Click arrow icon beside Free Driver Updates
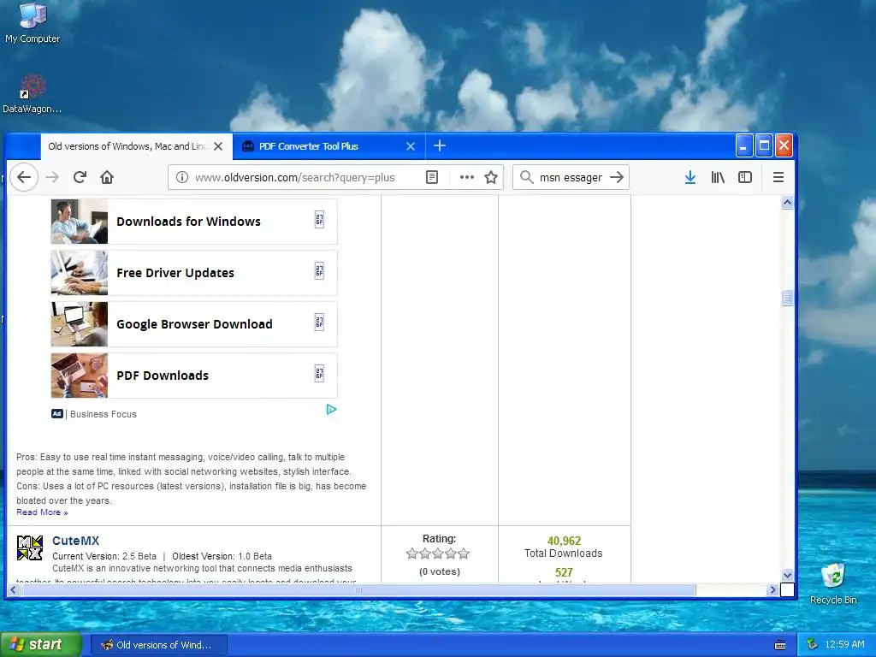Viewport: 876px width, 657px height. (319, 271)
